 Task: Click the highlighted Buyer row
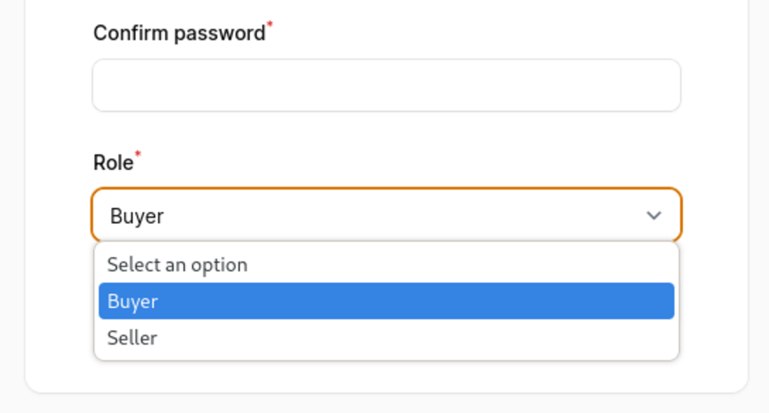tap(386, 301)
